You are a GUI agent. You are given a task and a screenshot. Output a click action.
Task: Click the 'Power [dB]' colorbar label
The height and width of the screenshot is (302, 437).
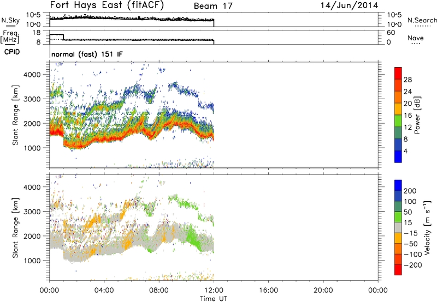point(417,115)
